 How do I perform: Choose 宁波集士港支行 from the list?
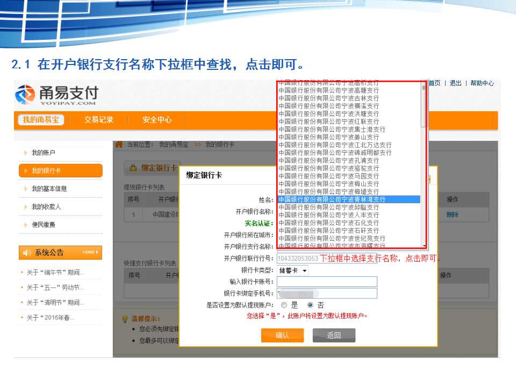pyautogui.click(x=349, y=130)
